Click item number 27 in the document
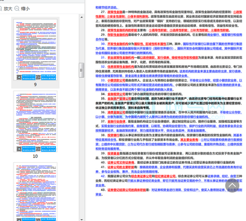 103,12
